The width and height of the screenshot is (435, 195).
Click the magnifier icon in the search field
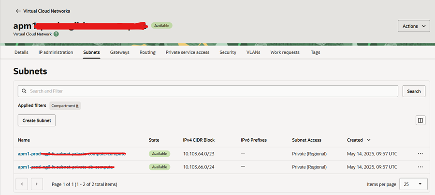click(24, 91)
